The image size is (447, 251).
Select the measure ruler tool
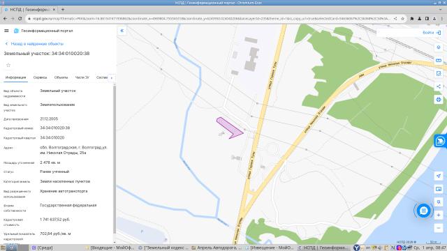click(439, 61)
